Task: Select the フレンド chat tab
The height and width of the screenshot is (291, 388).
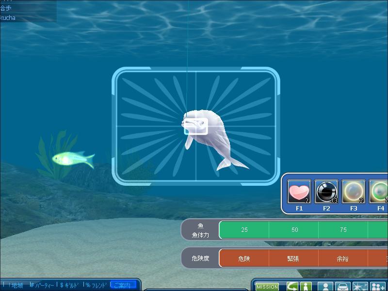Action: pyautogui.click(x=97, y=285)
